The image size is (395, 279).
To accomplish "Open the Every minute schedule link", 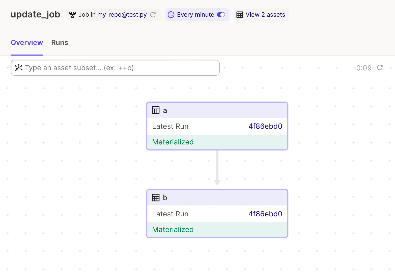I will click(x=195, y=15).
